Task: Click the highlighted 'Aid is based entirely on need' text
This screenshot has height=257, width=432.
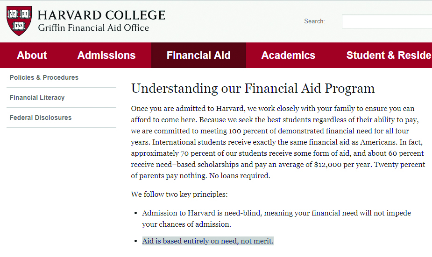Action: tap(208, 241)
